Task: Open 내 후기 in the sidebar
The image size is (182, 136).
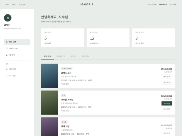Action: pos(17,55)
